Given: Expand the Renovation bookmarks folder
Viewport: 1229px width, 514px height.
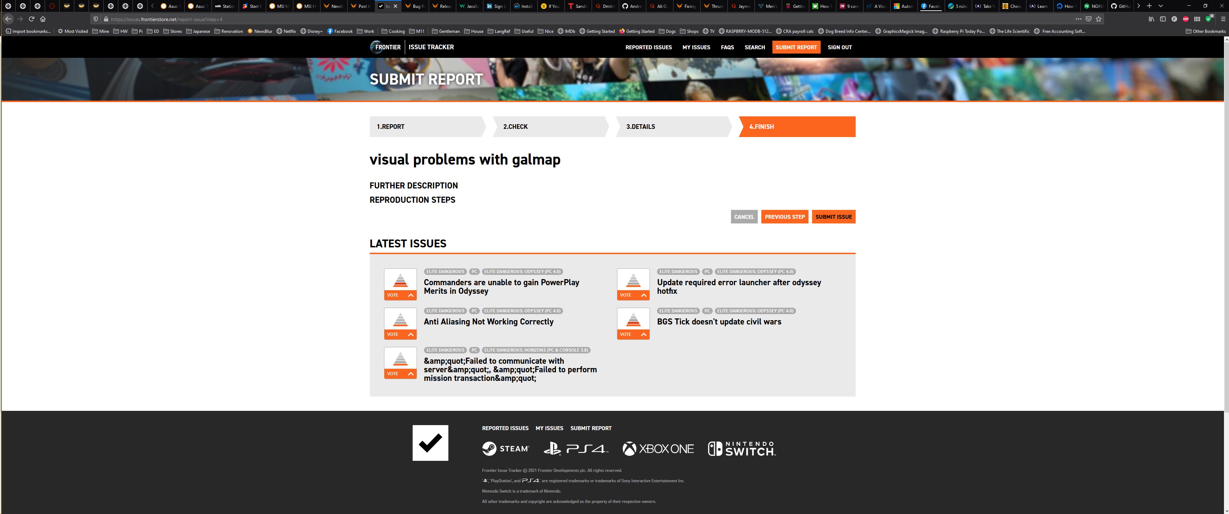Looking at the screenshot, I should pyautogui.click(x=229, y=31).
